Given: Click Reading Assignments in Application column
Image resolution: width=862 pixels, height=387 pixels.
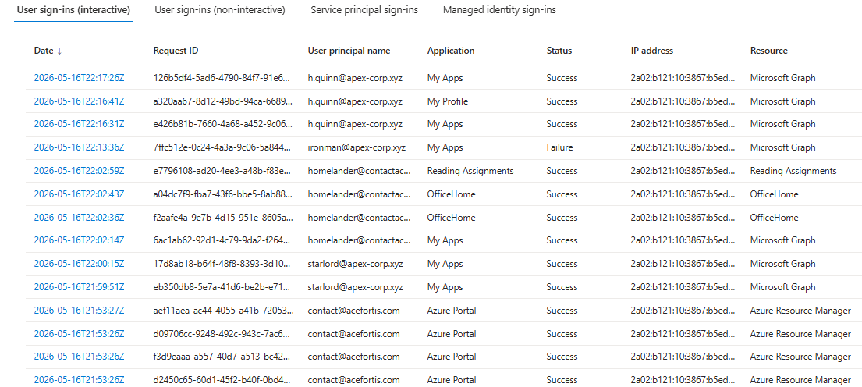Looking at the screenshot, I should click(x=470, y=171).
